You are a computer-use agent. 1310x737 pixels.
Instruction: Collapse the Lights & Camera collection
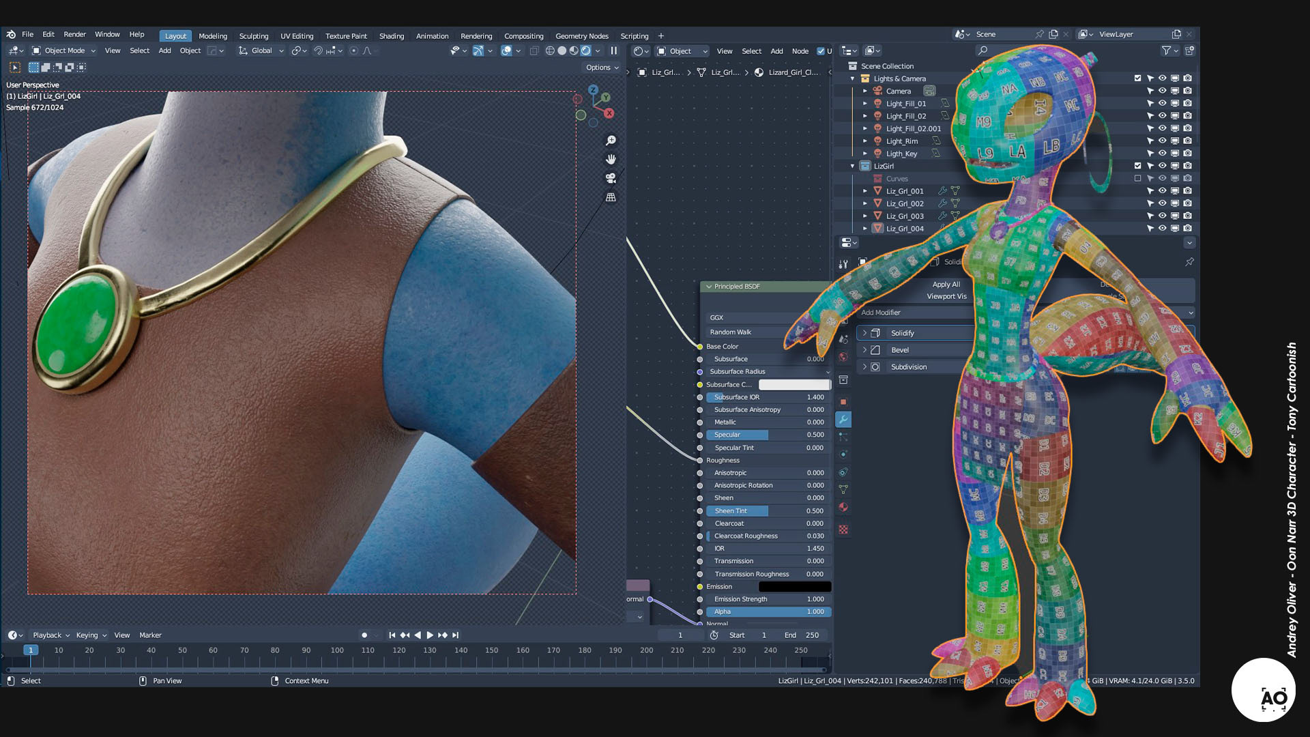click(852, 78)
